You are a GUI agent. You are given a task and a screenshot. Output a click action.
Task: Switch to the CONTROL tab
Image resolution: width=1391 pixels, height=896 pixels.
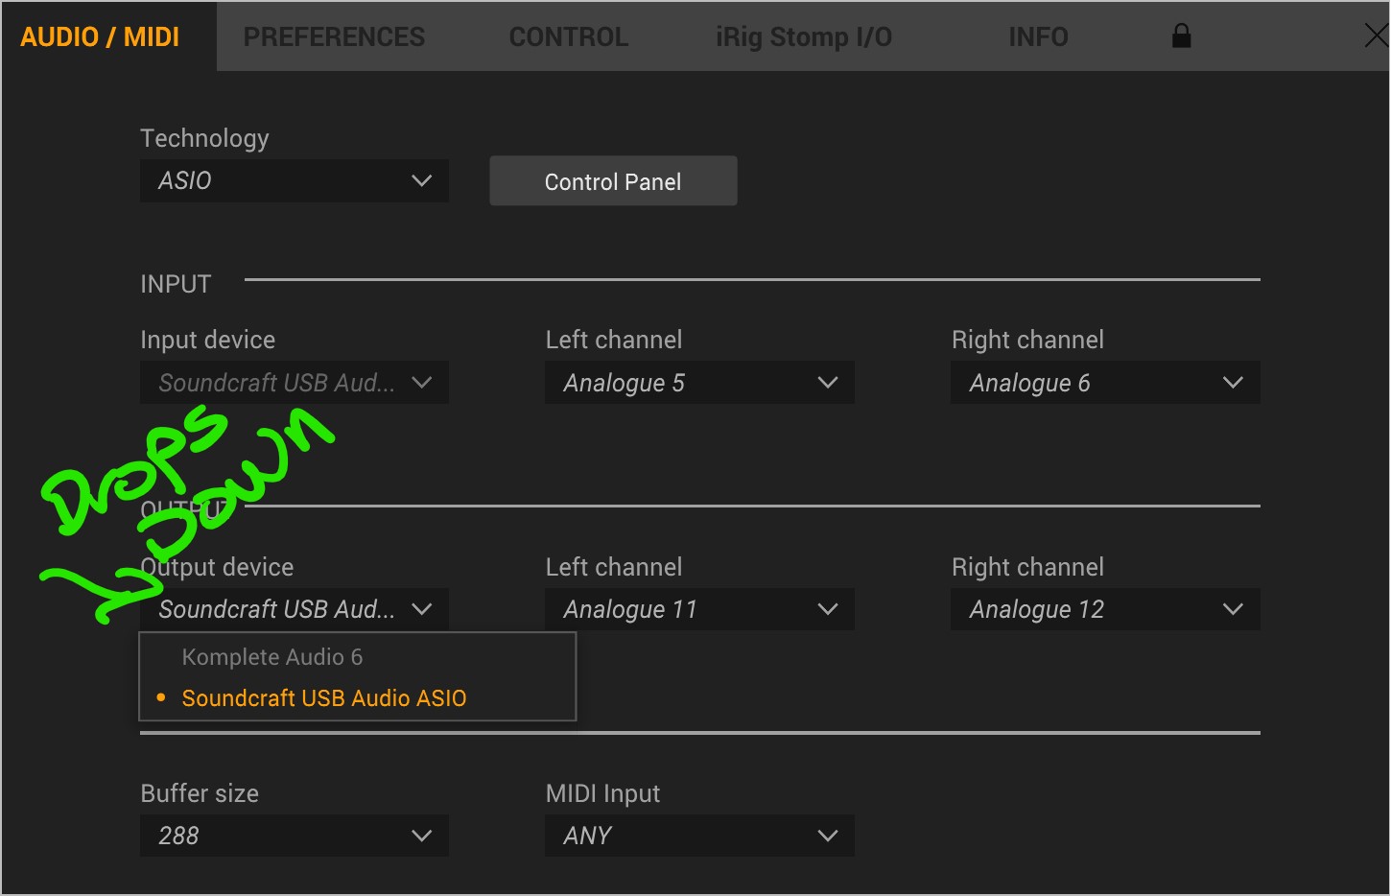click(569, 36)
